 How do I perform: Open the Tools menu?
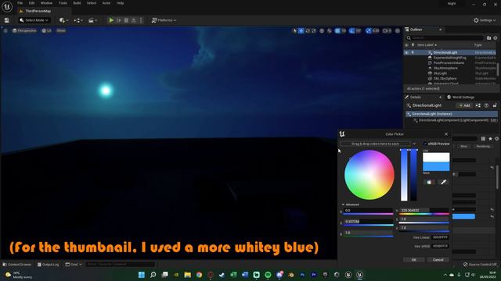click(63, 3)
